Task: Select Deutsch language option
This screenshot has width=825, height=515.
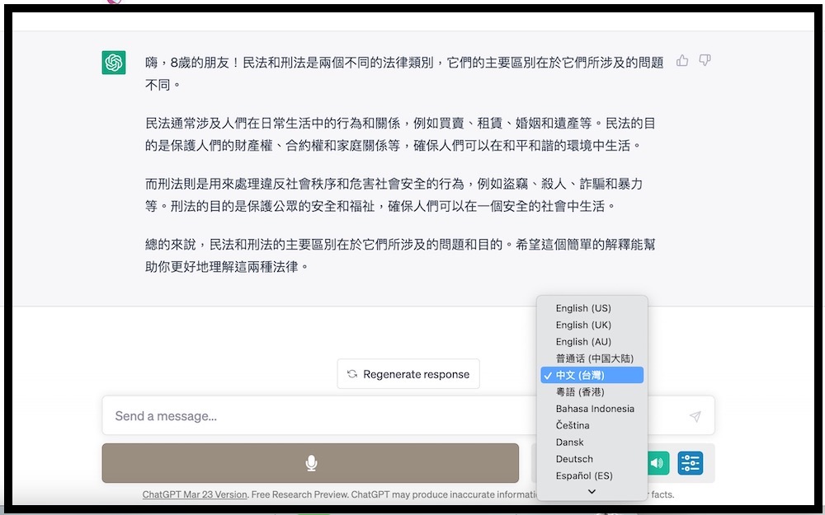Action: [574, 459]
